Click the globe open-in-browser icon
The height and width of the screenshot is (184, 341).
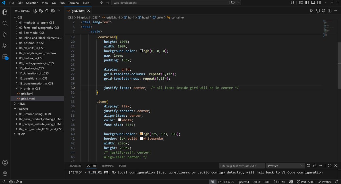point(324,11)
